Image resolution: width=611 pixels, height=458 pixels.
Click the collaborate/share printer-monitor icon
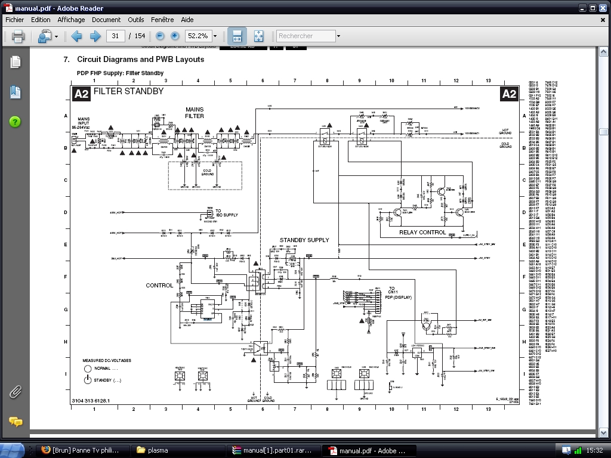point(44,36)
